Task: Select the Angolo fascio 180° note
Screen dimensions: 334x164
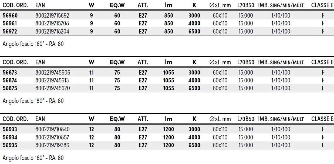Action: click(x=33, y=101)
